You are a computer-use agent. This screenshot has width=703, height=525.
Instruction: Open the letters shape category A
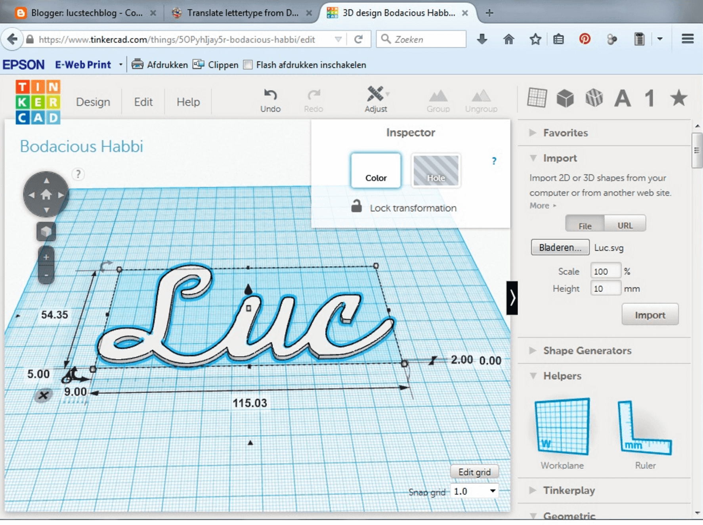pos(622,98)
